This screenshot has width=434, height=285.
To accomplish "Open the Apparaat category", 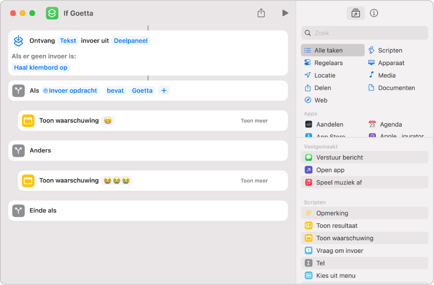I will pos(386,63).
